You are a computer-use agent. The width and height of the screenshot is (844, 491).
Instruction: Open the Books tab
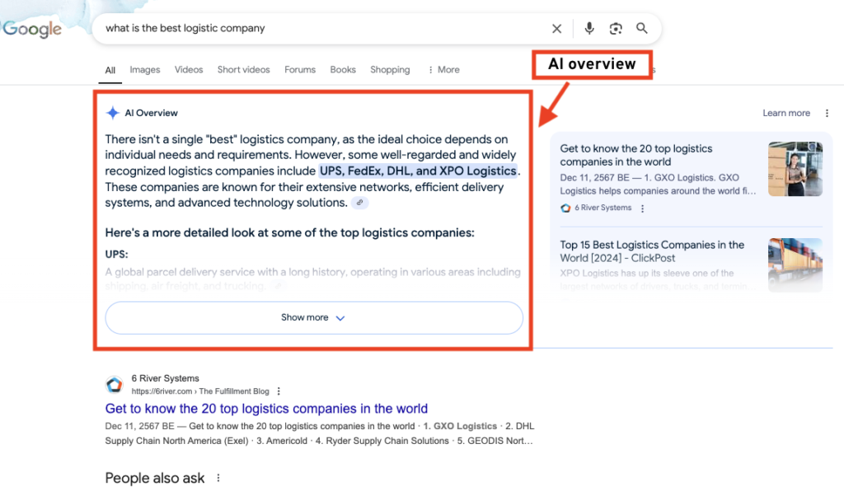coord(343,70)
